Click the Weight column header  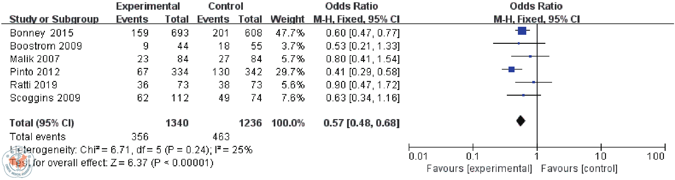click(x=287, y=19)
